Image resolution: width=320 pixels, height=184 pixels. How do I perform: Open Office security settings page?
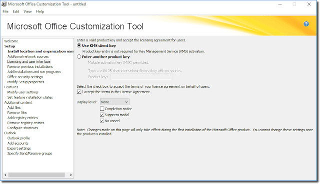click(25, 77)
